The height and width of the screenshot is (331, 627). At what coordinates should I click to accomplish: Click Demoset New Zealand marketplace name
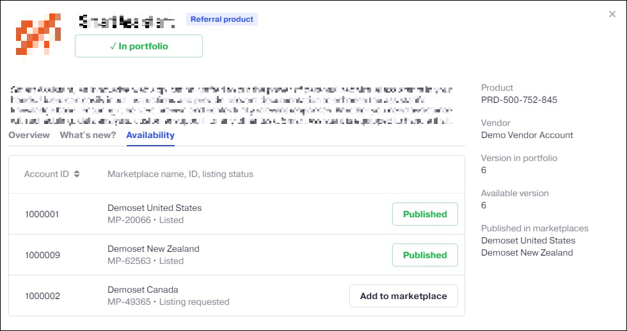(154, 249)
